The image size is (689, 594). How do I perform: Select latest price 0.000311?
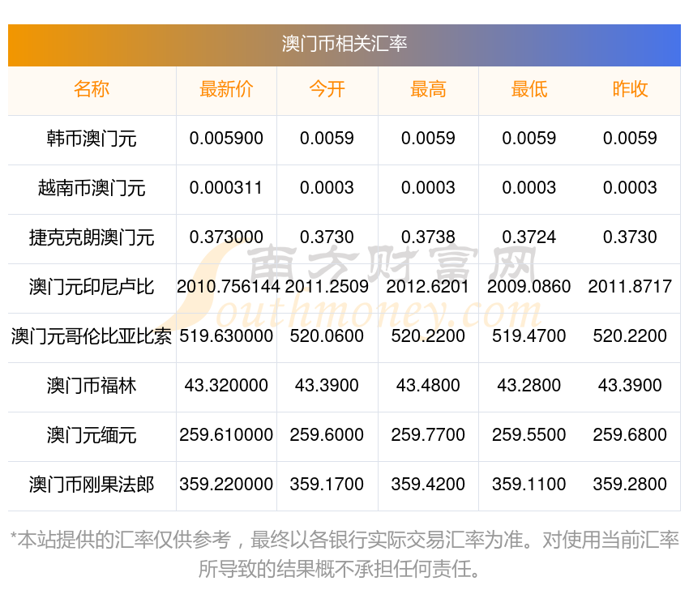click(x=226, y=188)
